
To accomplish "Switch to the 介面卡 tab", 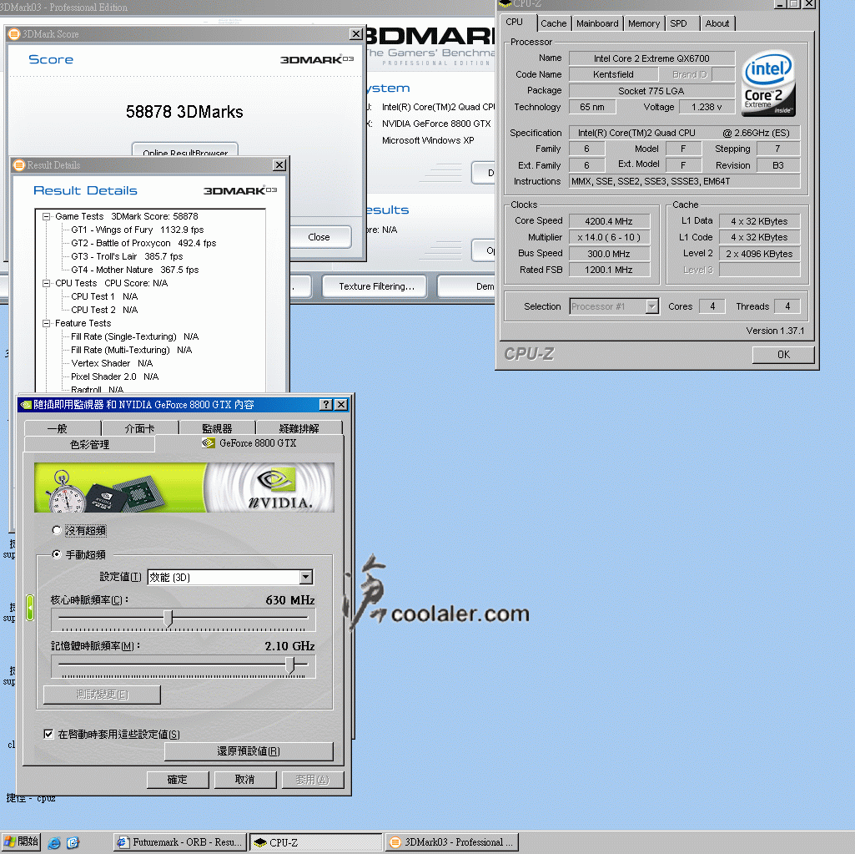I will 139,428.
